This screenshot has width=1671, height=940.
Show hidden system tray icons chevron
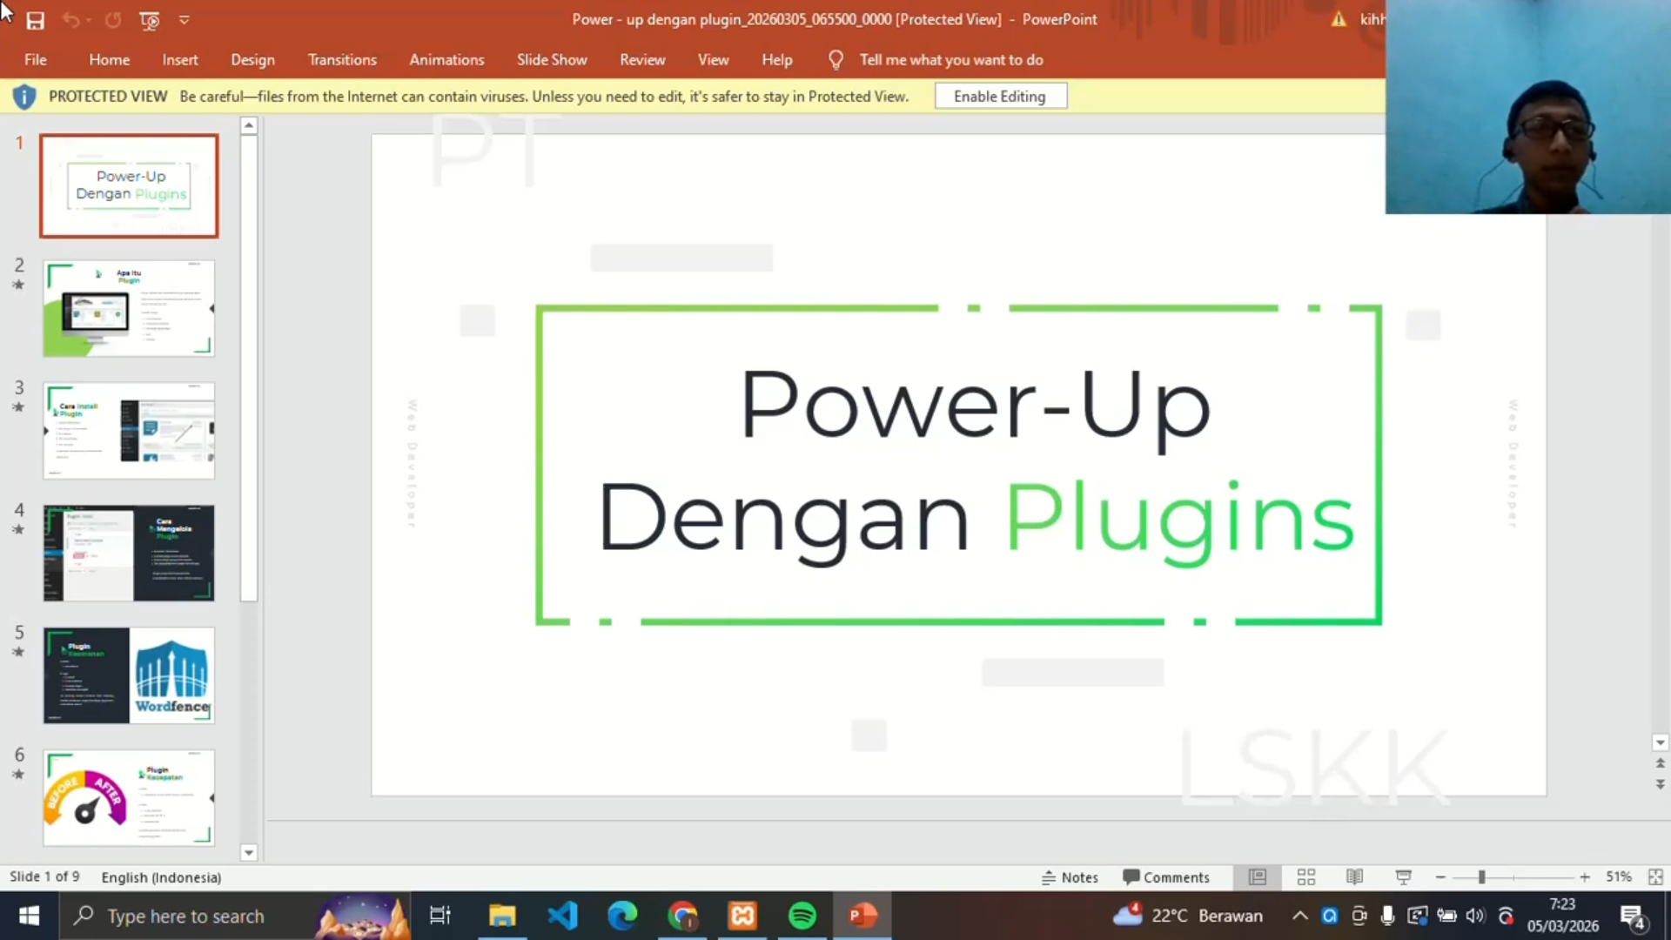(x=1299, y=916)
